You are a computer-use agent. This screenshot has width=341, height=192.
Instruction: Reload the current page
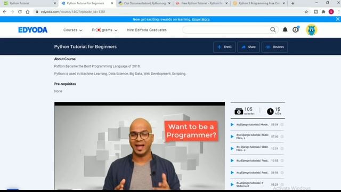coord(20,12)
